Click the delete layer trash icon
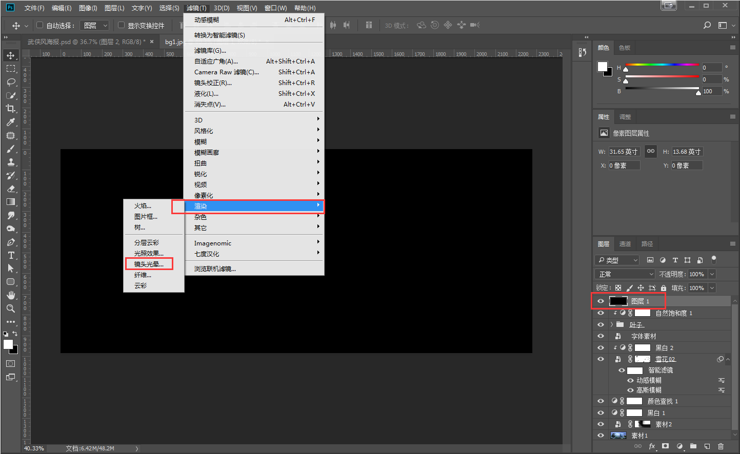Screen dimensions: 740x454 (721, 446)
